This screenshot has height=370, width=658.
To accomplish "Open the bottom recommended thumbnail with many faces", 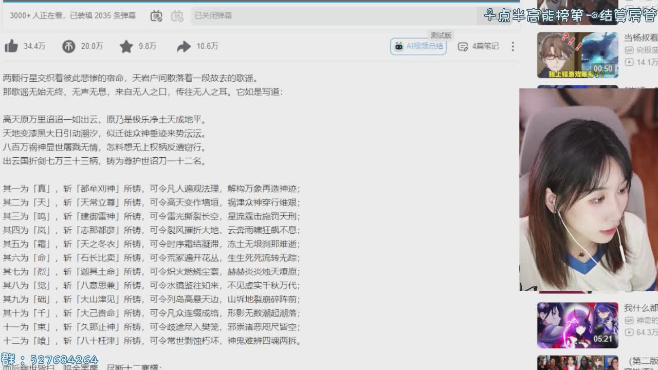I will 578,363.
